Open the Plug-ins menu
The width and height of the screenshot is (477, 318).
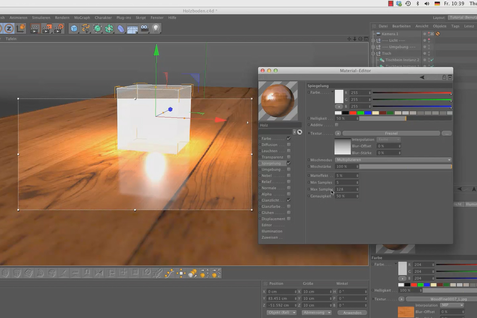coord(124,17)
